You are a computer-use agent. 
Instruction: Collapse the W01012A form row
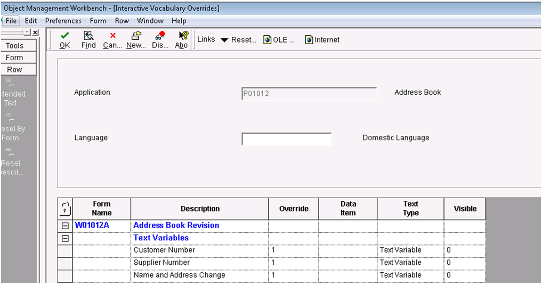pyautogui.click(x=65, y=226)
